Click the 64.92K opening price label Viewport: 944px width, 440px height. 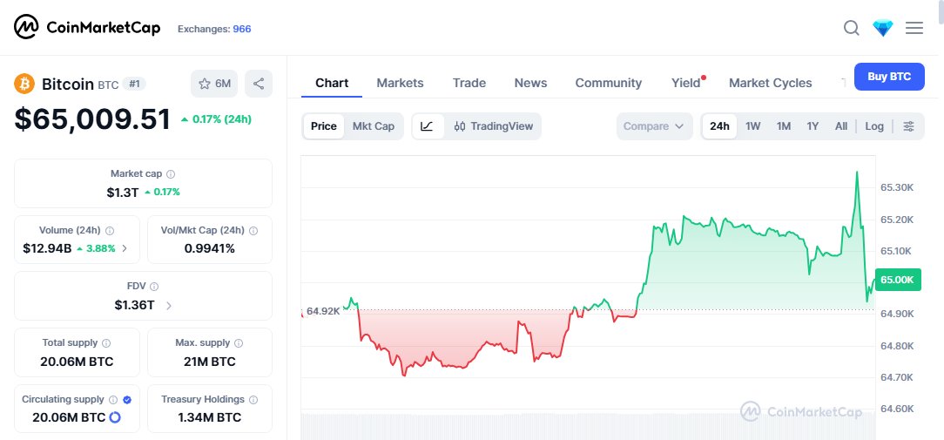pyautogui.click(x=323, y=311)
